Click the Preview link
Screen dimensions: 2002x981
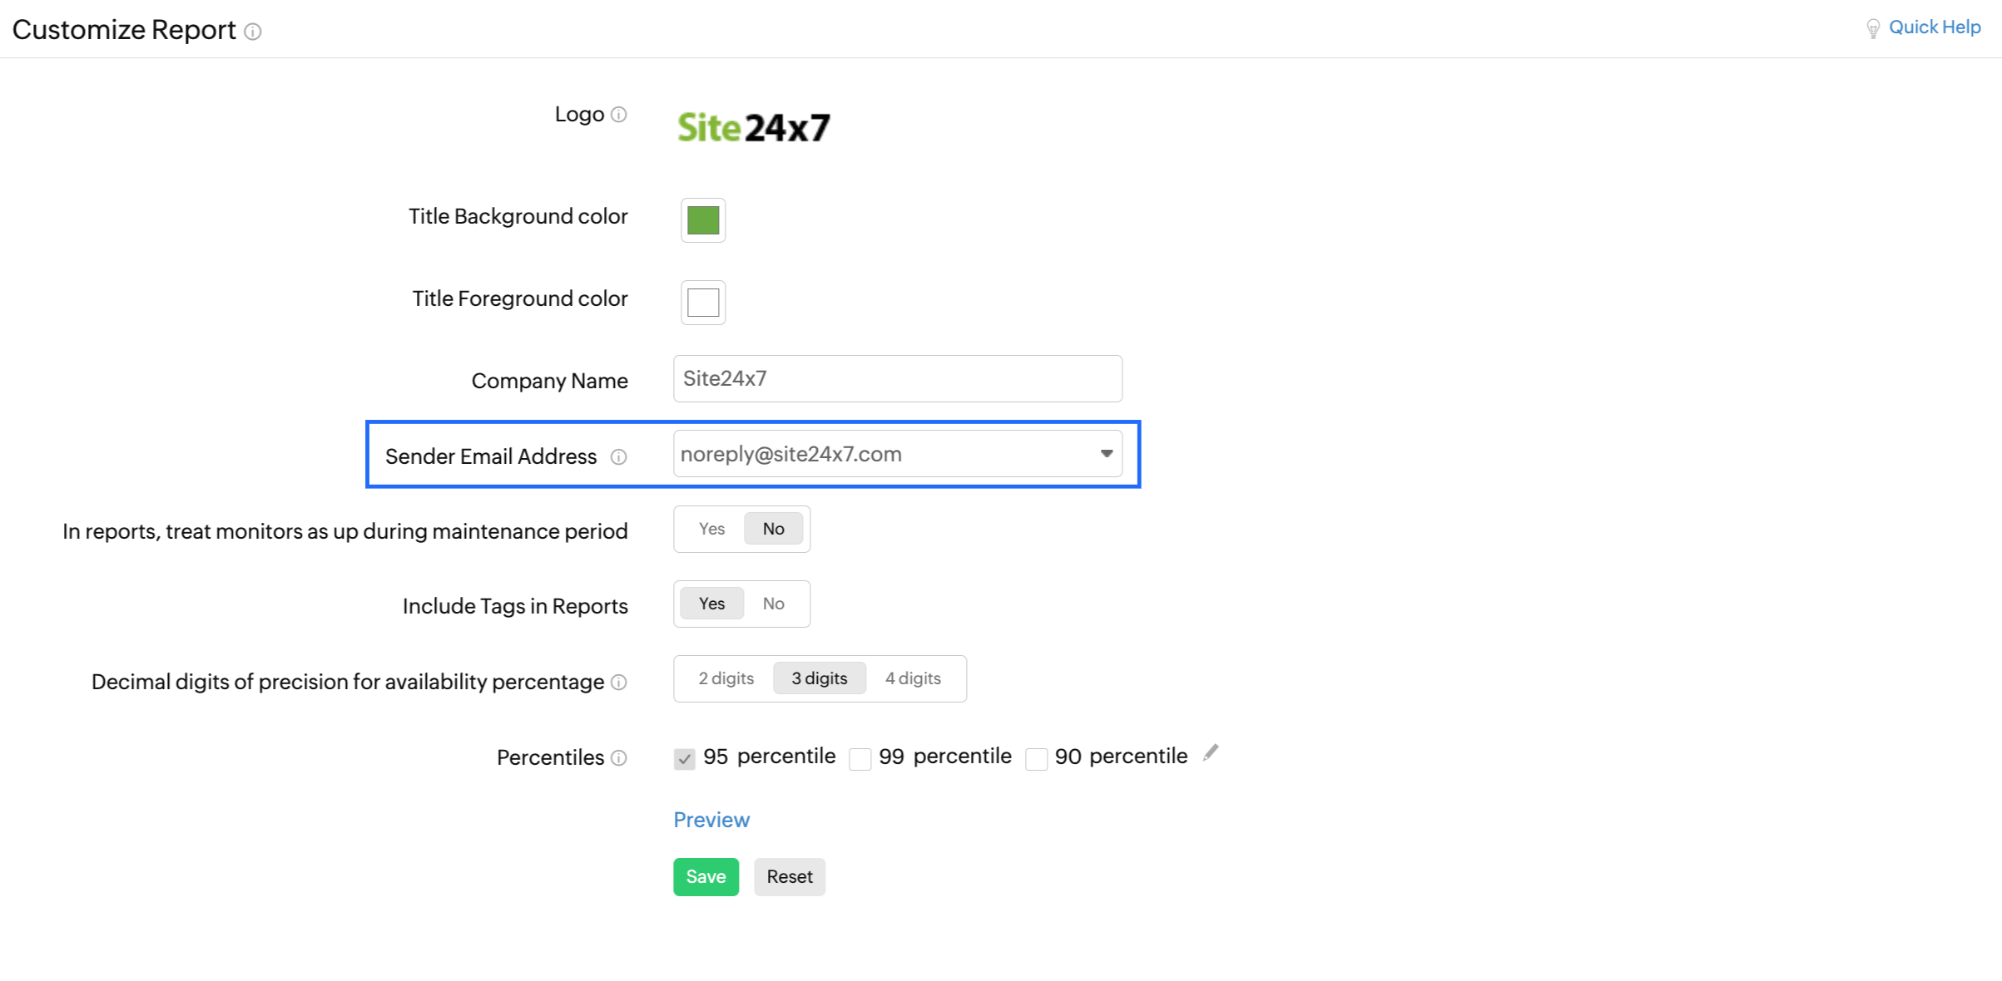[x=711, y=820]
